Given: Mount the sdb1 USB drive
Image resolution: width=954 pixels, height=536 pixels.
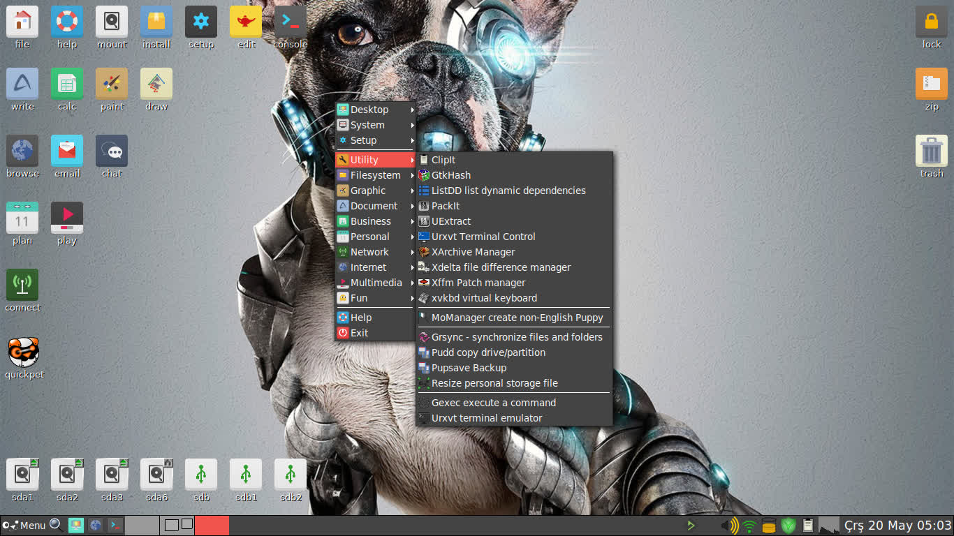Looking at the screenshot, I should click(x=245, y=475).
